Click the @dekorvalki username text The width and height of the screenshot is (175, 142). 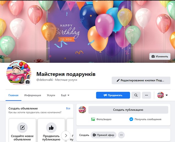point(45,80)
